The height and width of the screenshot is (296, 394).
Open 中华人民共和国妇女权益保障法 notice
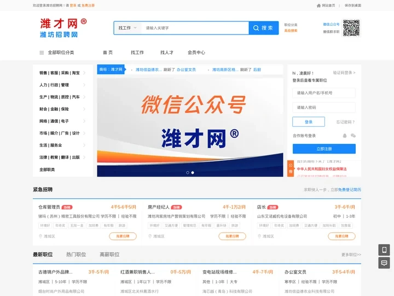click(322, 169)
